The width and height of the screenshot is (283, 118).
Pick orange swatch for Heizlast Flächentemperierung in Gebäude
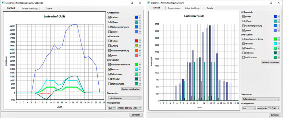[x=136, y=51]
